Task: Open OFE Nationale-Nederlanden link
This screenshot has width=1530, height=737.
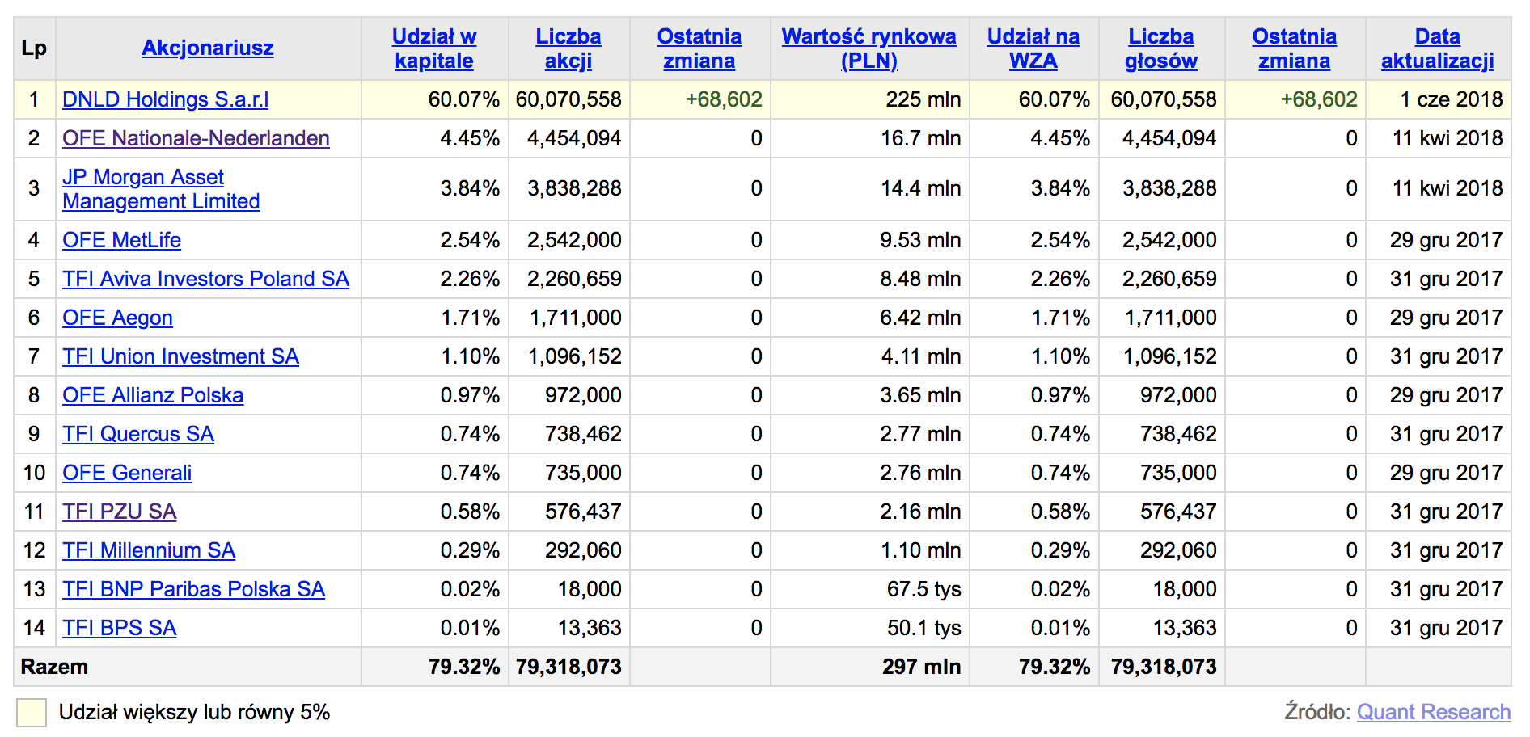Action: click(196, 138)
